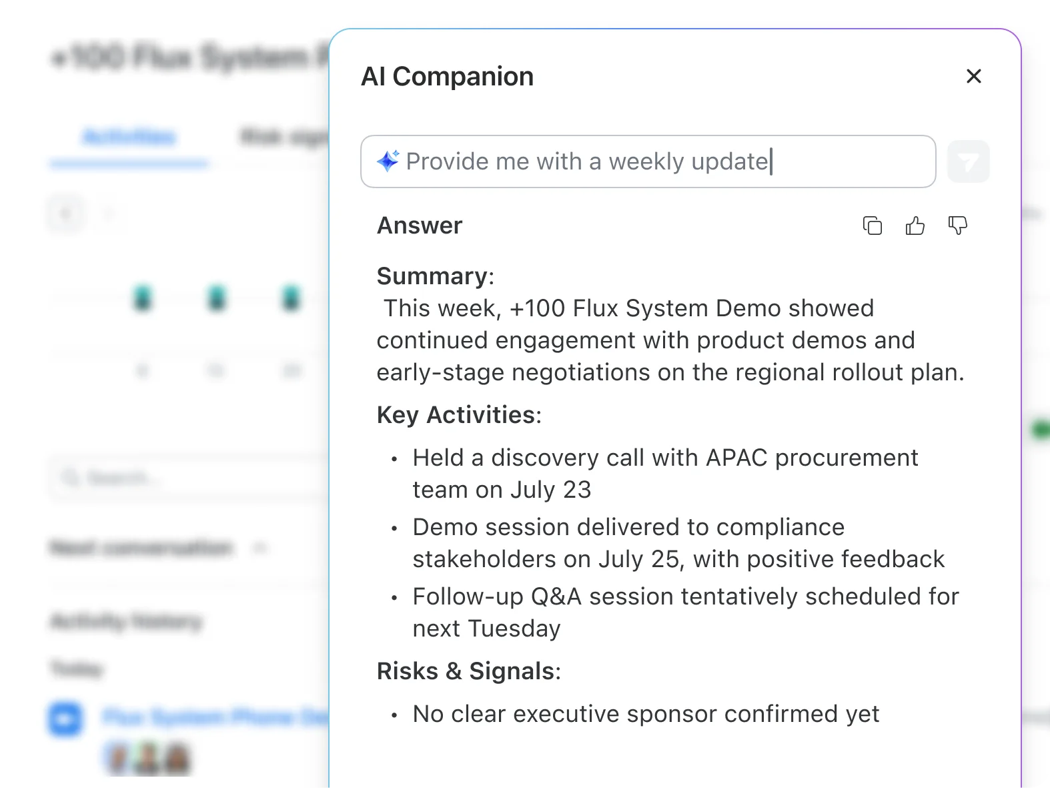
Task: Open the Flux System Phone Demo link
Action: pyautogui.click(x=215, y=717)
